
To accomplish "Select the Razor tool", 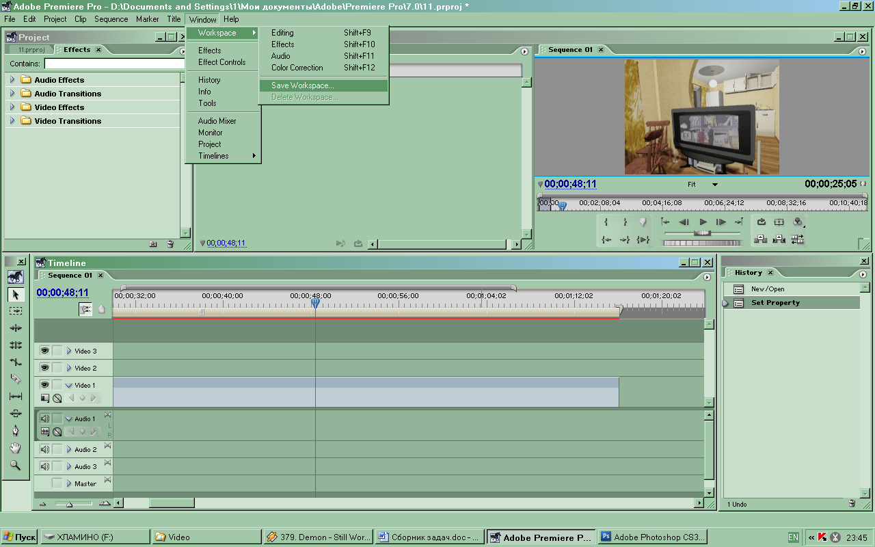I will (x=15, y=379).
